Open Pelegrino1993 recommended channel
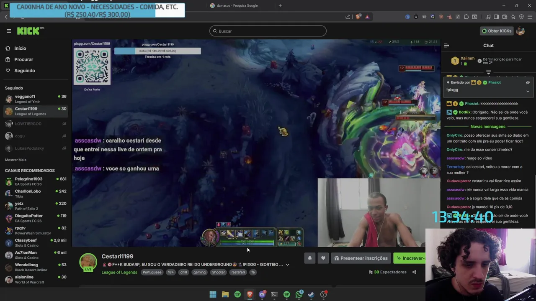536x301 pixels. (36, 181)
